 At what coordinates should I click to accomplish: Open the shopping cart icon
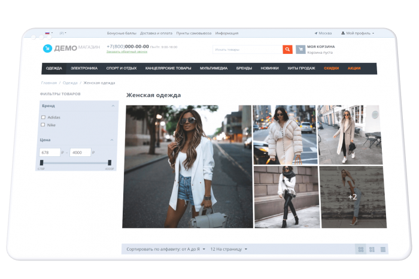coord(300,49)
